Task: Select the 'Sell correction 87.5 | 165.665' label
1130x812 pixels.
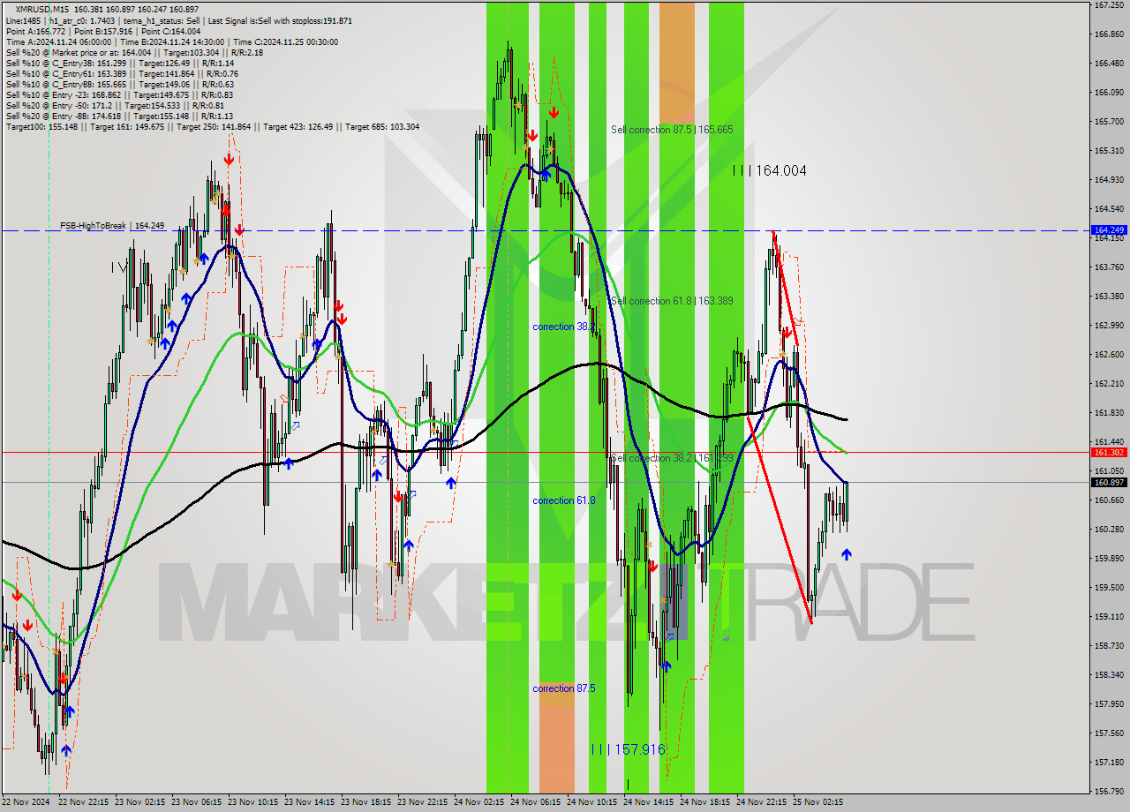Action: pyautogui.click(x=672, y=130)
